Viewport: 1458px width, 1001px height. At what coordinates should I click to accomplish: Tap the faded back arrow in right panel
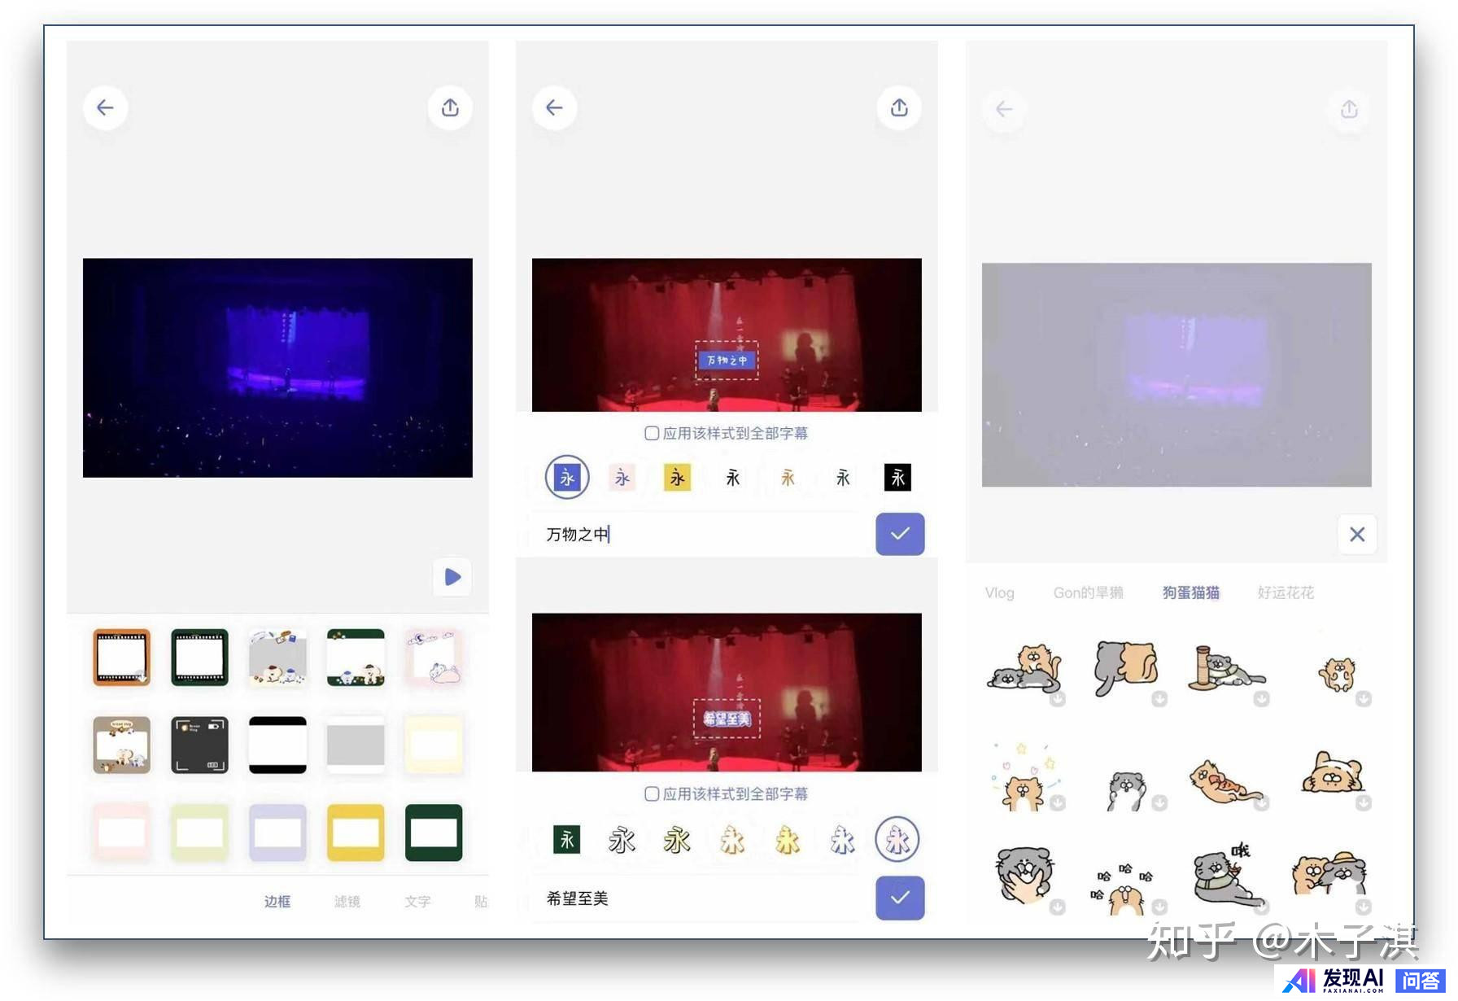[1004, 109]
